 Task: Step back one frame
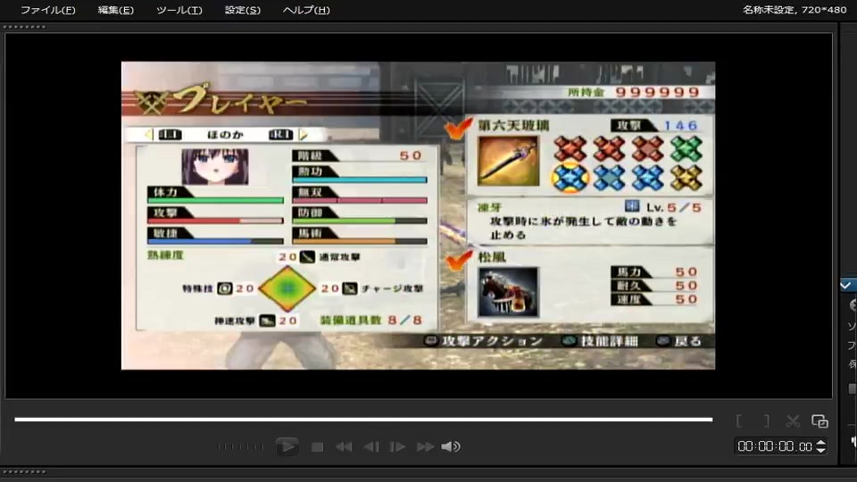coord(371,447)
